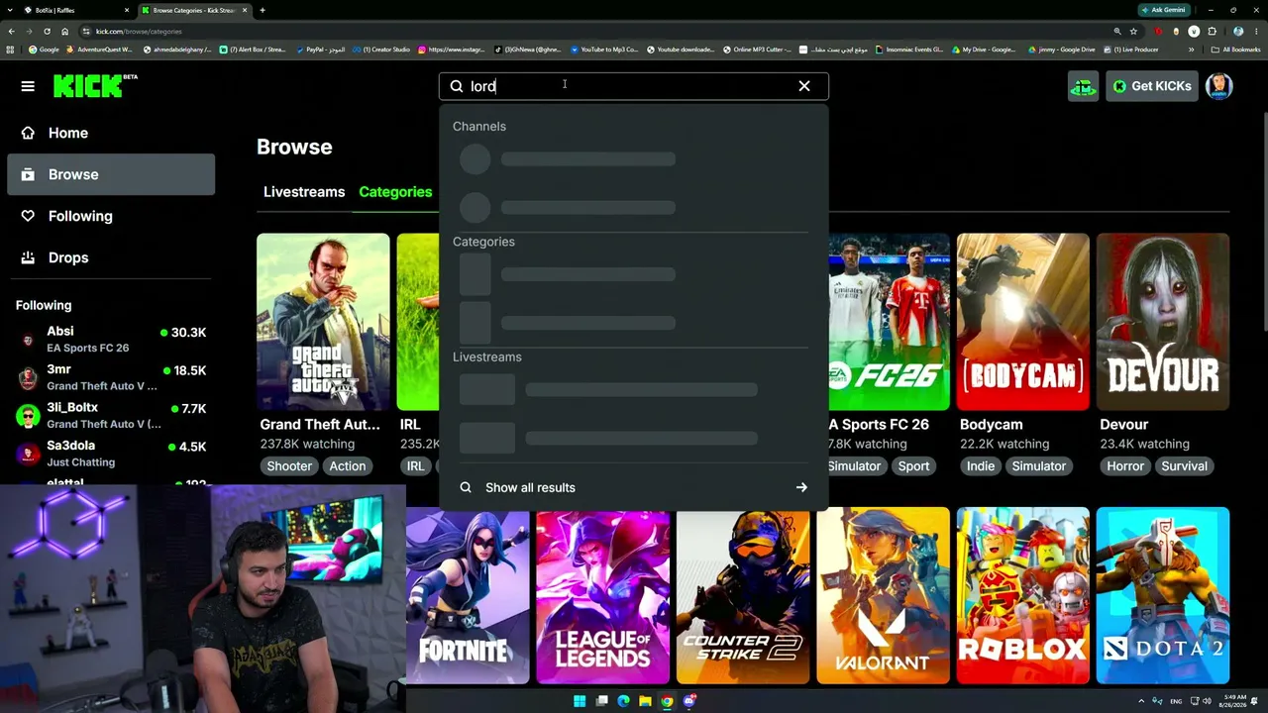Bookmark this page with the star icon
Viewport: 1268px width, 713px height.
[x=1133, y=32]
